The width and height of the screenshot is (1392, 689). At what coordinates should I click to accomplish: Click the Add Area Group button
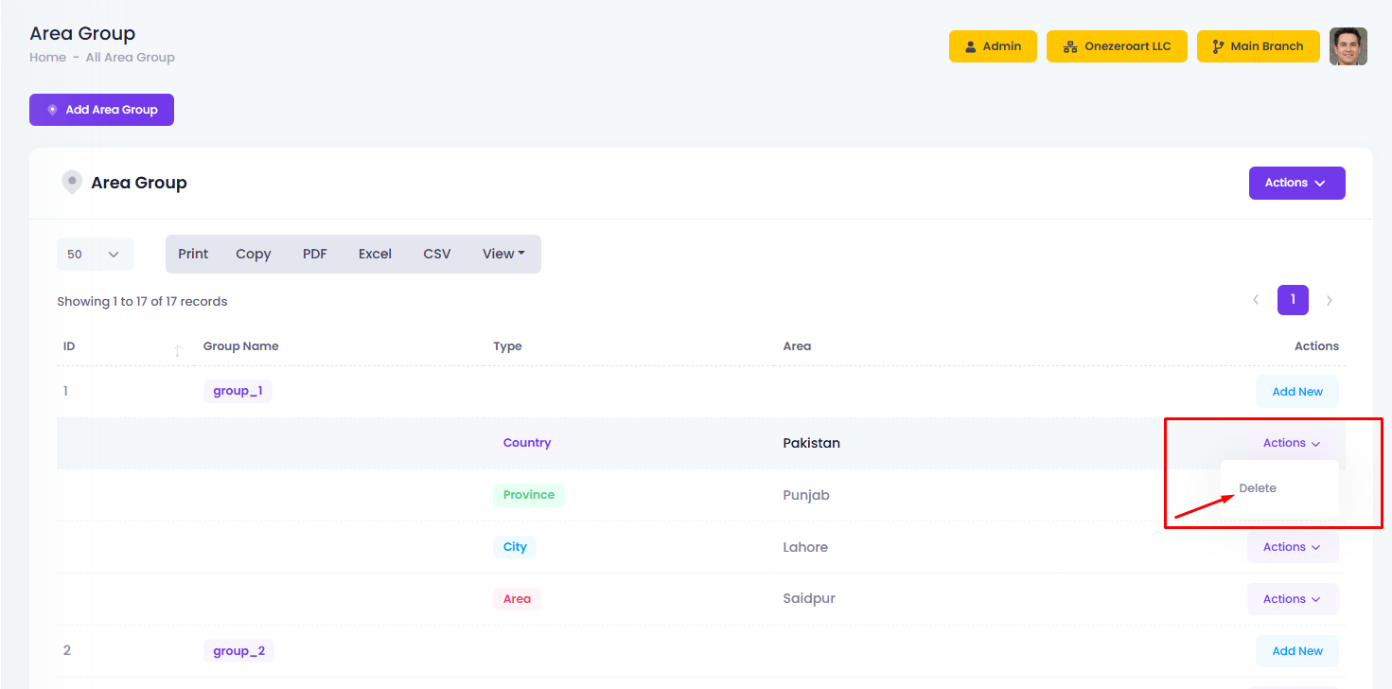click(101, 110)
